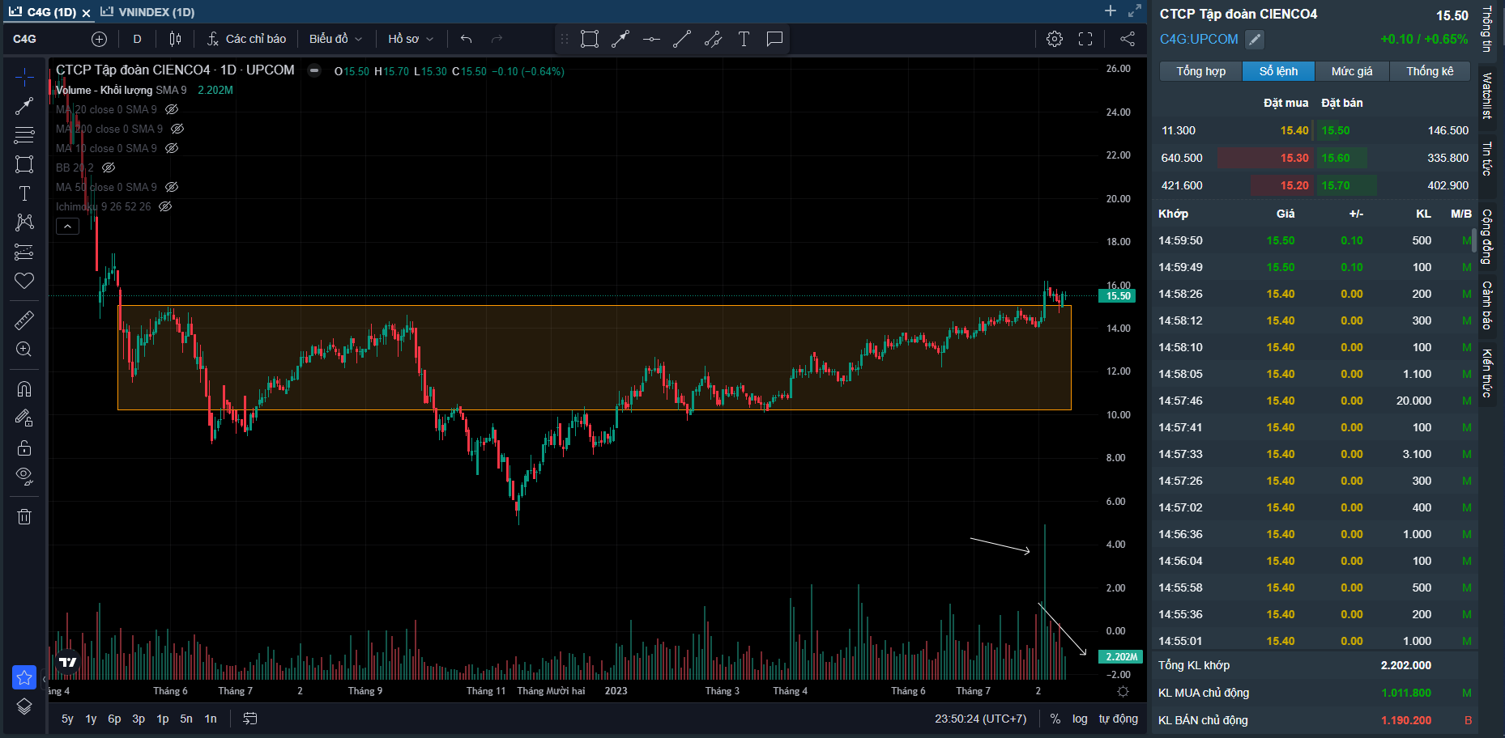Show the MA 10 indicator

pyautogui.click(x=172, y=148)
